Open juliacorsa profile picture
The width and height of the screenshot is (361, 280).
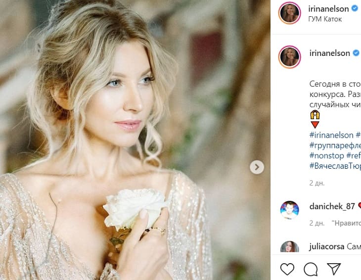(289, 247)
